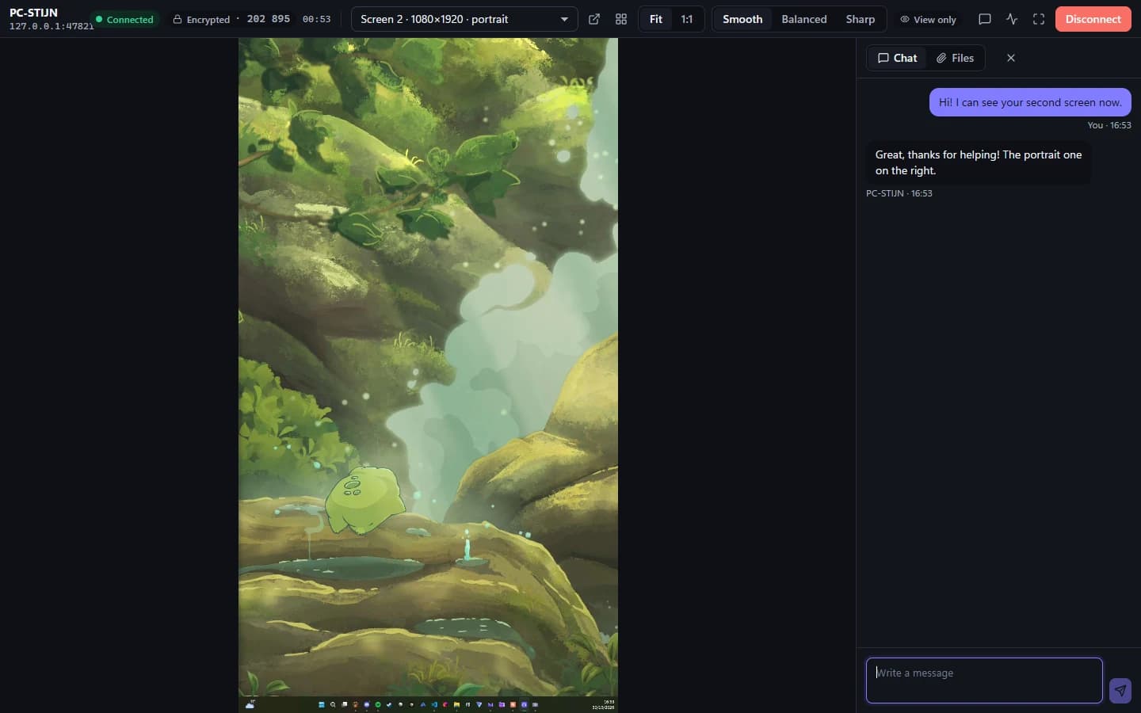
Task: Close the chat side panel
Action: (1011, 58)
